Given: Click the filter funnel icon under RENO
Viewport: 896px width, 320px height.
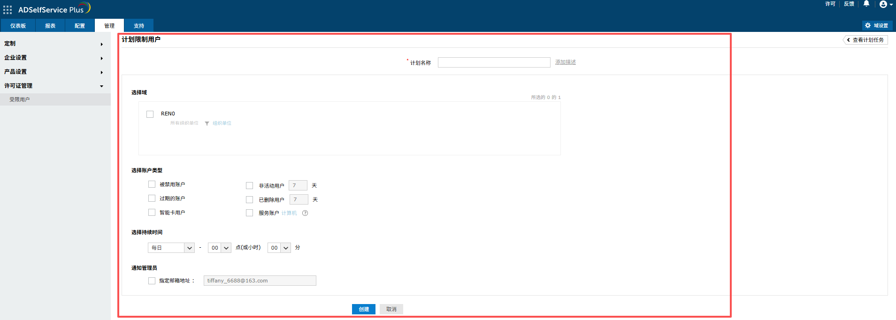Looking at the screenshot, I should (207, 123).
